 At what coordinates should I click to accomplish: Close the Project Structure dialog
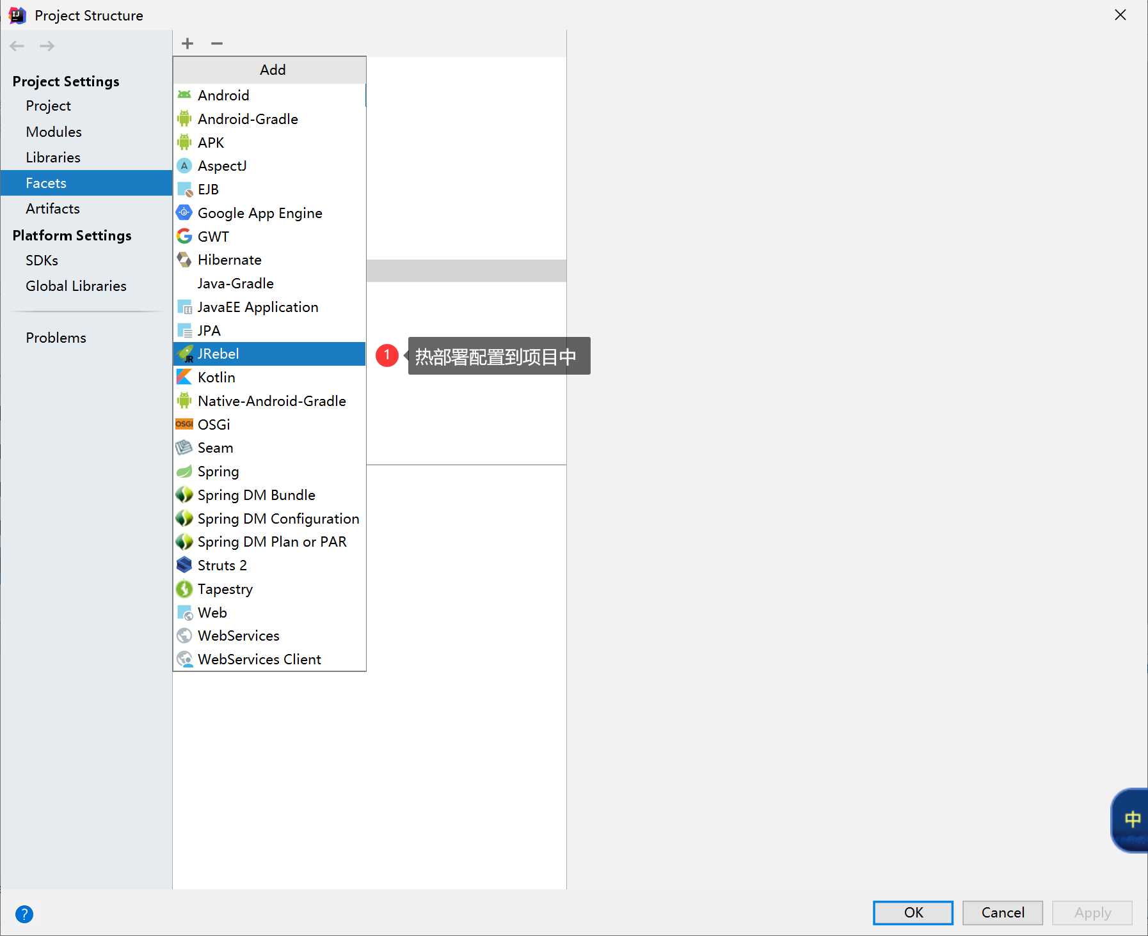coord(1120,15)
